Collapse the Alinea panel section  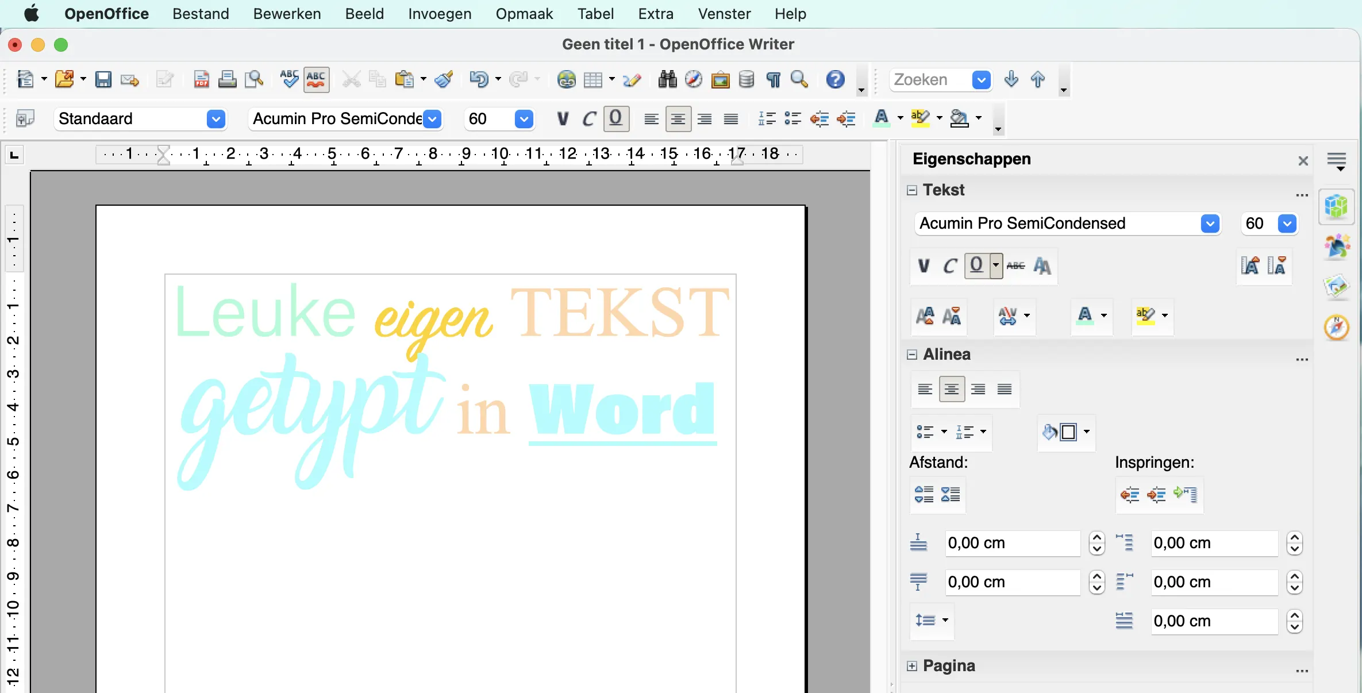(x=911, y=355)
